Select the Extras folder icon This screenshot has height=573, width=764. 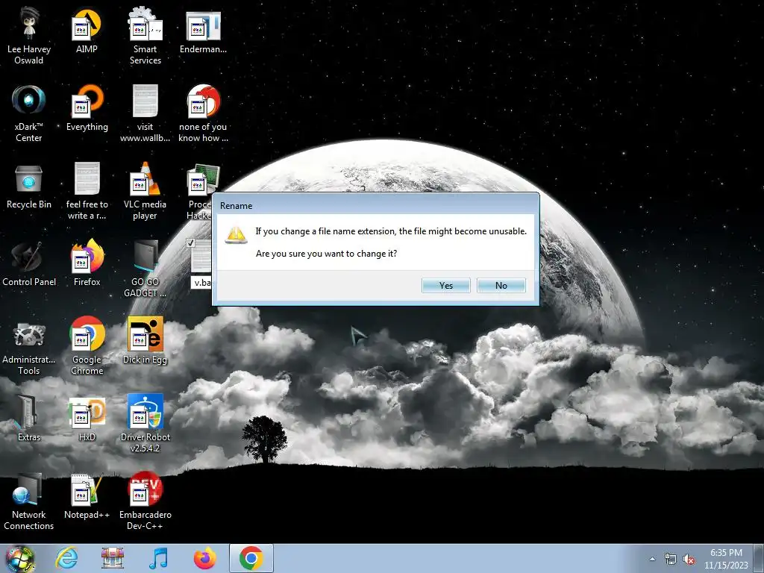(x=29, y=419)
